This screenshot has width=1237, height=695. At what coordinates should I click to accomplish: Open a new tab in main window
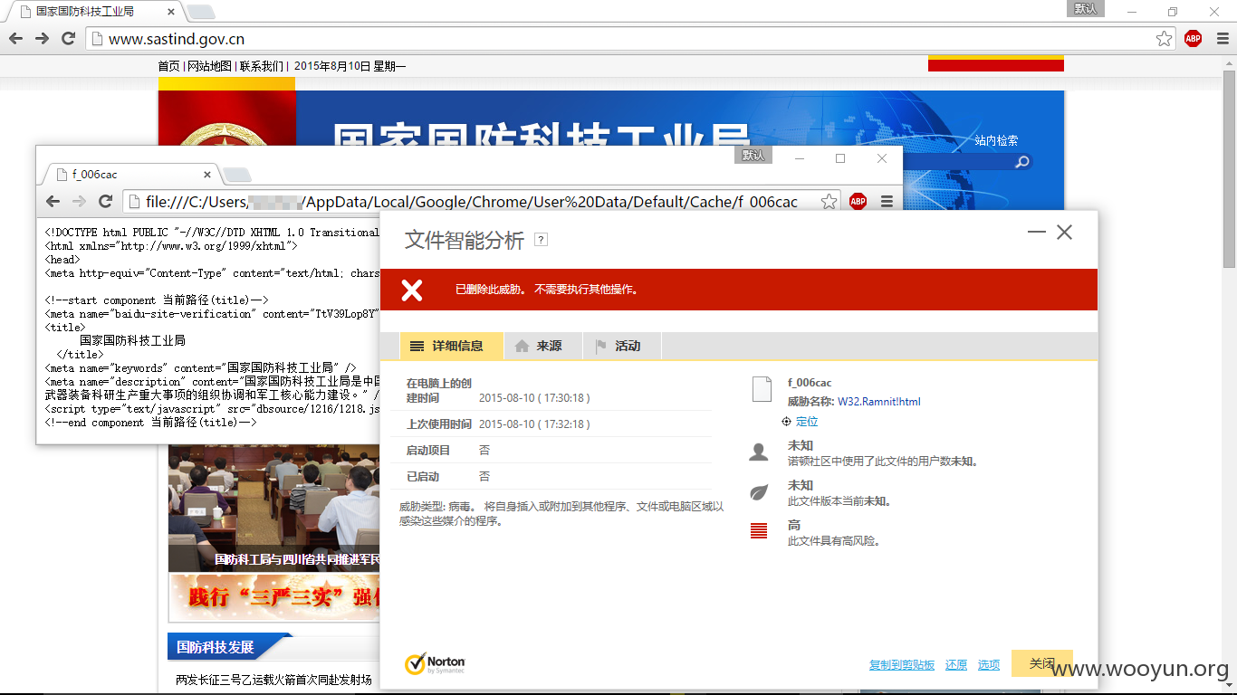tap(200, 12)
